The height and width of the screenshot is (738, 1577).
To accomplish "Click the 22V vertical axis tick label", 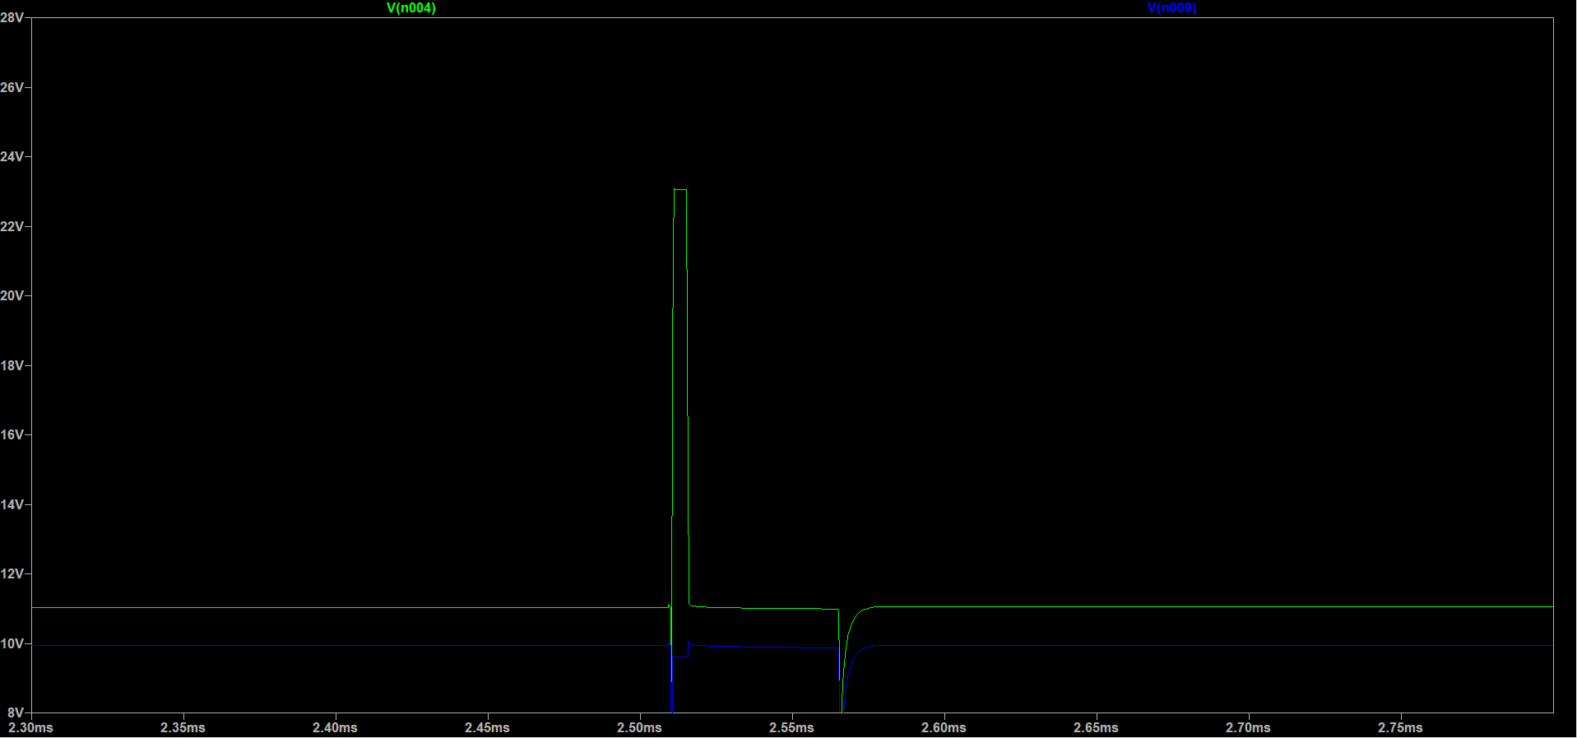I will point(12,226).
